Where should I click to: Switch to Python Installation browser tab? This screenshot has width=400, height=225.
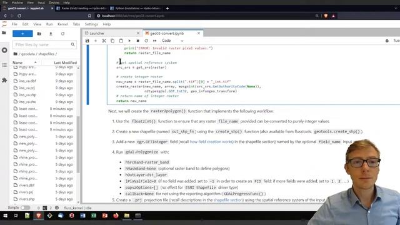point(136,8)
